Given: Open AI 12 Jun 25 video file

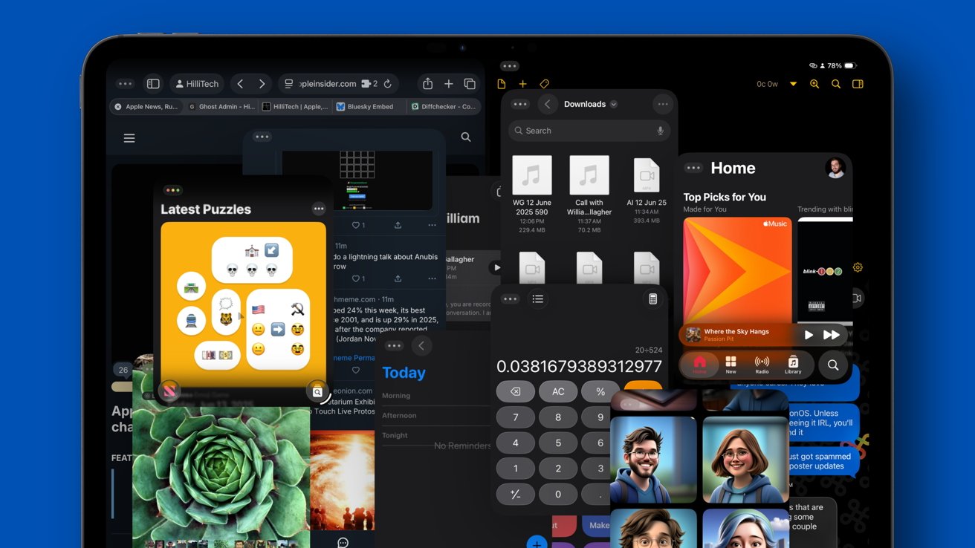Looking at the screenshot, I should tap(647, 189).
